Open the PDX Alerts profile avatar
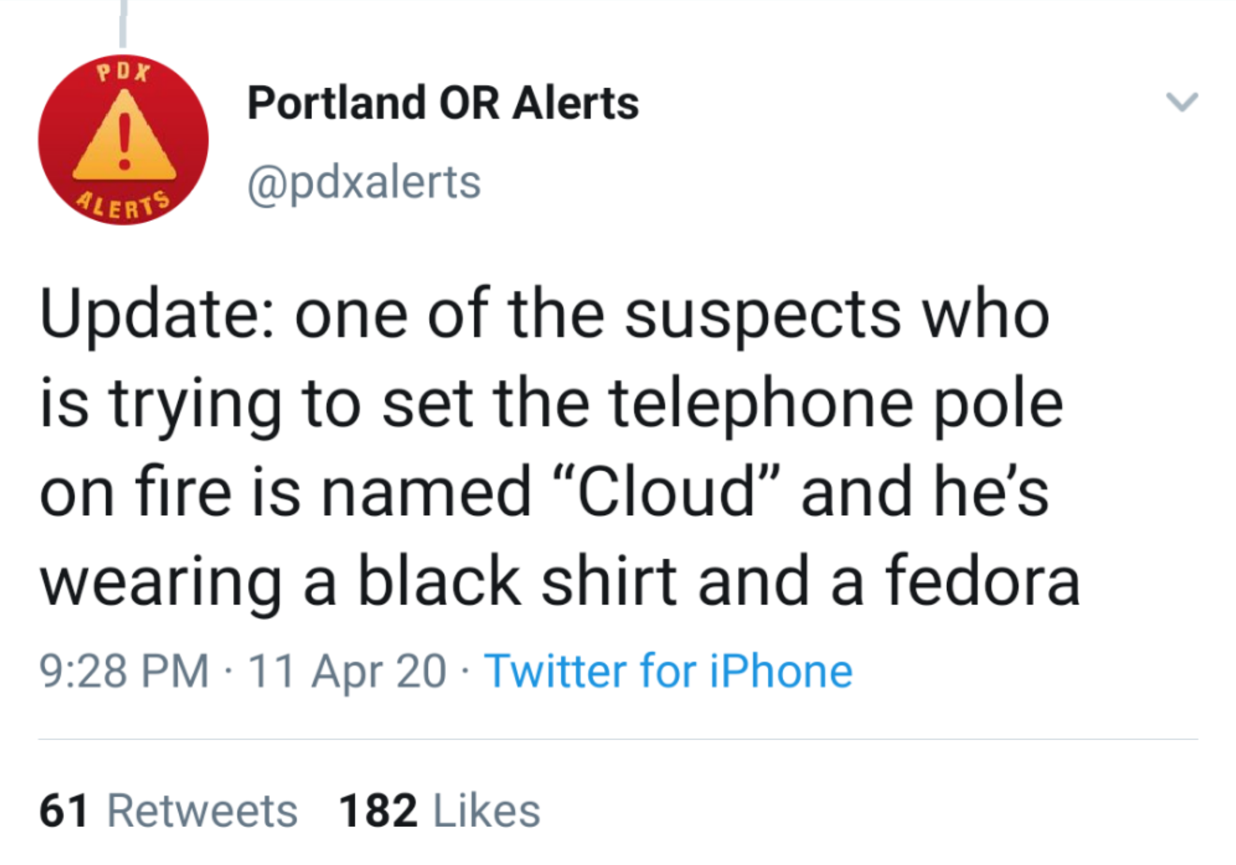1236x865 pixels. (123, 140)
